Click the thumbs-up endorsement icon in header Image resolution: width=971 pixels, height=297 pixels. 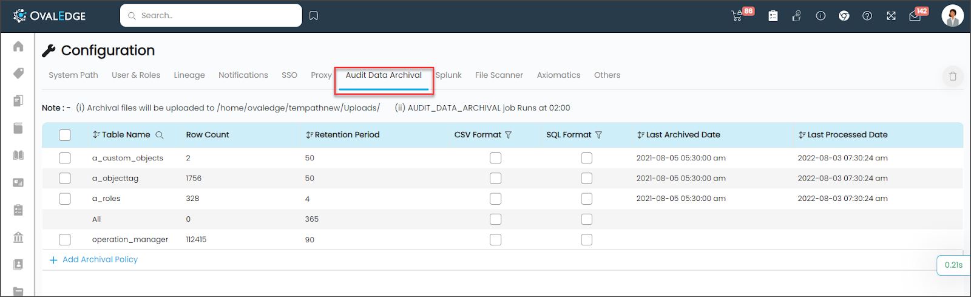point(797,16)
